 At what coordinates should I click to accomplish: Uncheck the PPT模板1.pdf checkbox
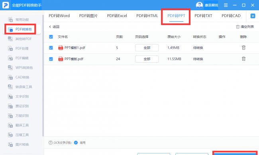click(x=51, y=48)
